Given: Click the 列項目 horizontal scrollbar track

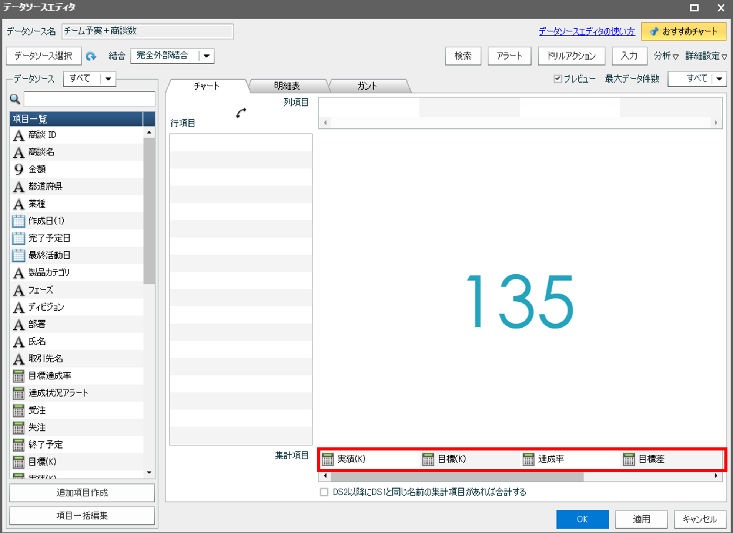Looking at the screenshot, I should [x=521, y=123].
